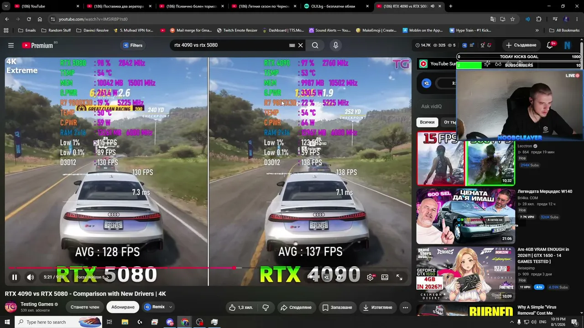Open the Random Stuff bookmarks folder

point(56,31)
